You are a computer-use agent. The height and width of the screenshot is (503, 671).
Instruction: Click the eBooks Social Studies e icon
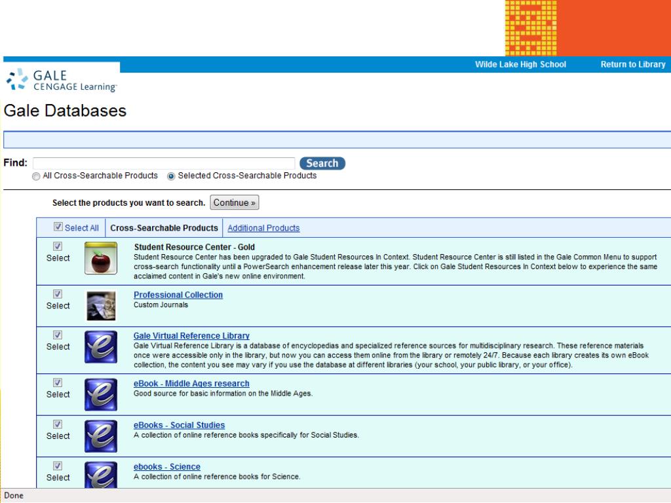click(101, 436)
